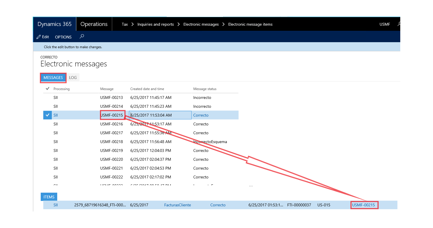Image resolution: width=433 pixels, height=228 pixels.
Task: Click the Operations navigation label
Action: tap(94, 24)
